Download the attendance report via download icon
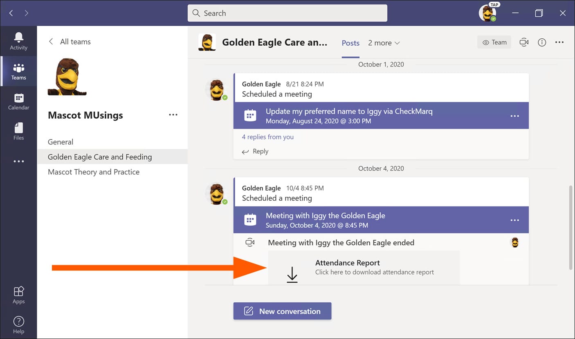Image resolution: width=575 pixels, height=339 pixels. (x=292, y=273)
